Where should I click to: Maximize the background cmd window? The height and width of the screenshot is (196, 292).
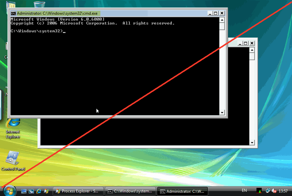coord(246,43)
